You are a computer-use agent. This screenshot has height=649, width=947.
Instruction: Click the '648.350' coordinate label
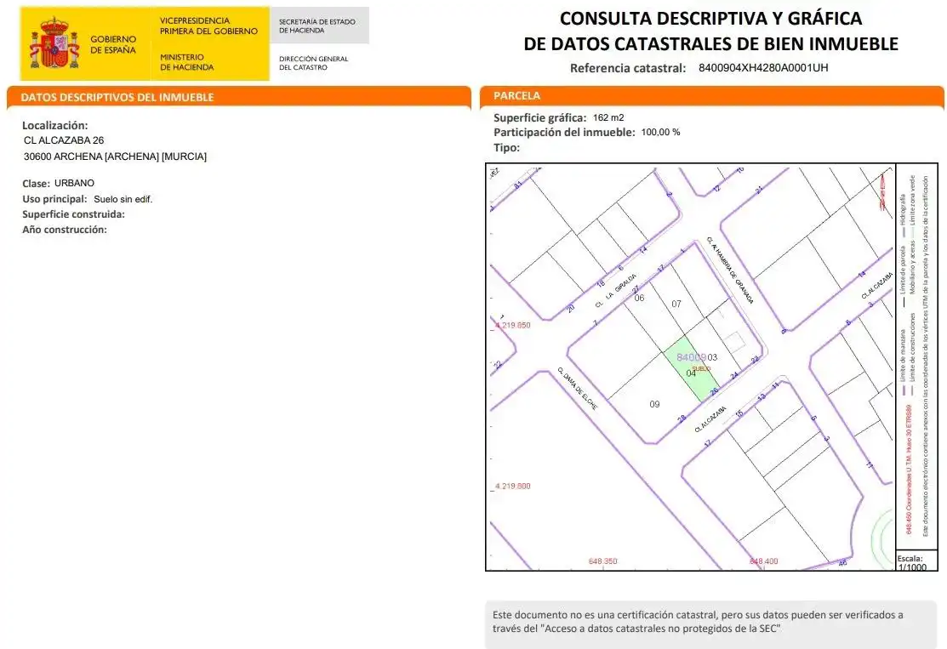click(602, 561)
